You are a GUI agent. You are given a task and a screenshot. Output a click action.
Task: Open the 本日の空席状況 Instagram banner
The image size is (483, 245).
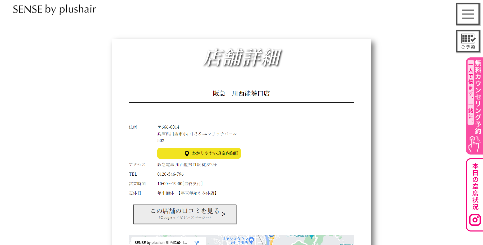pos(475,195)
